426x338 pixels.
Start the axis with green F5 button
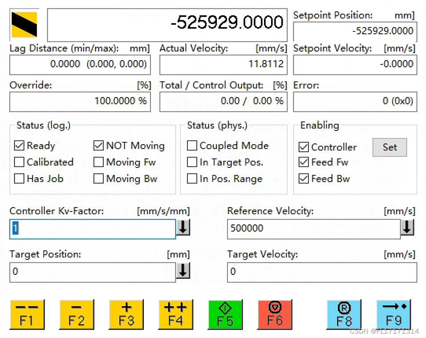(225, 314)
